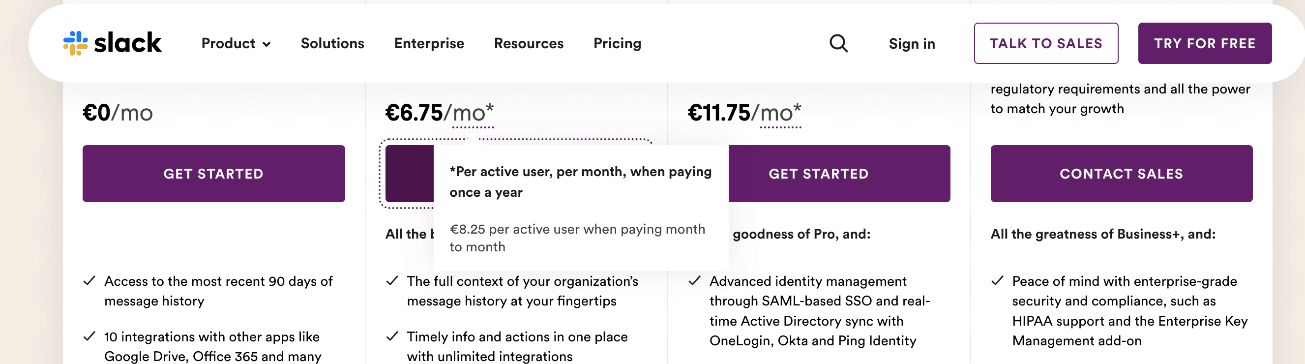Image resolution: width=1305 pixels, height=364 pixels.
Task: Click TALK TO SALES
Action: point(1046,44)
